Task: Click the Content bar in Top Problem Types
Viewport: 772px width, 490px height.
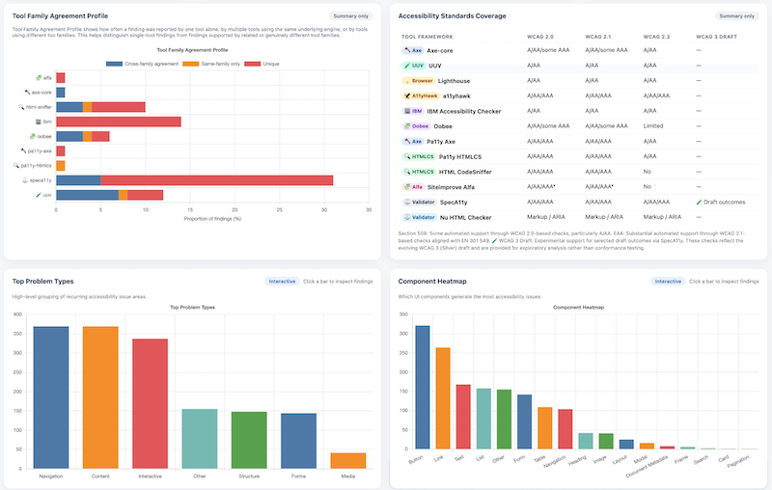Action: pyautogui.click(x=100, y=397)
